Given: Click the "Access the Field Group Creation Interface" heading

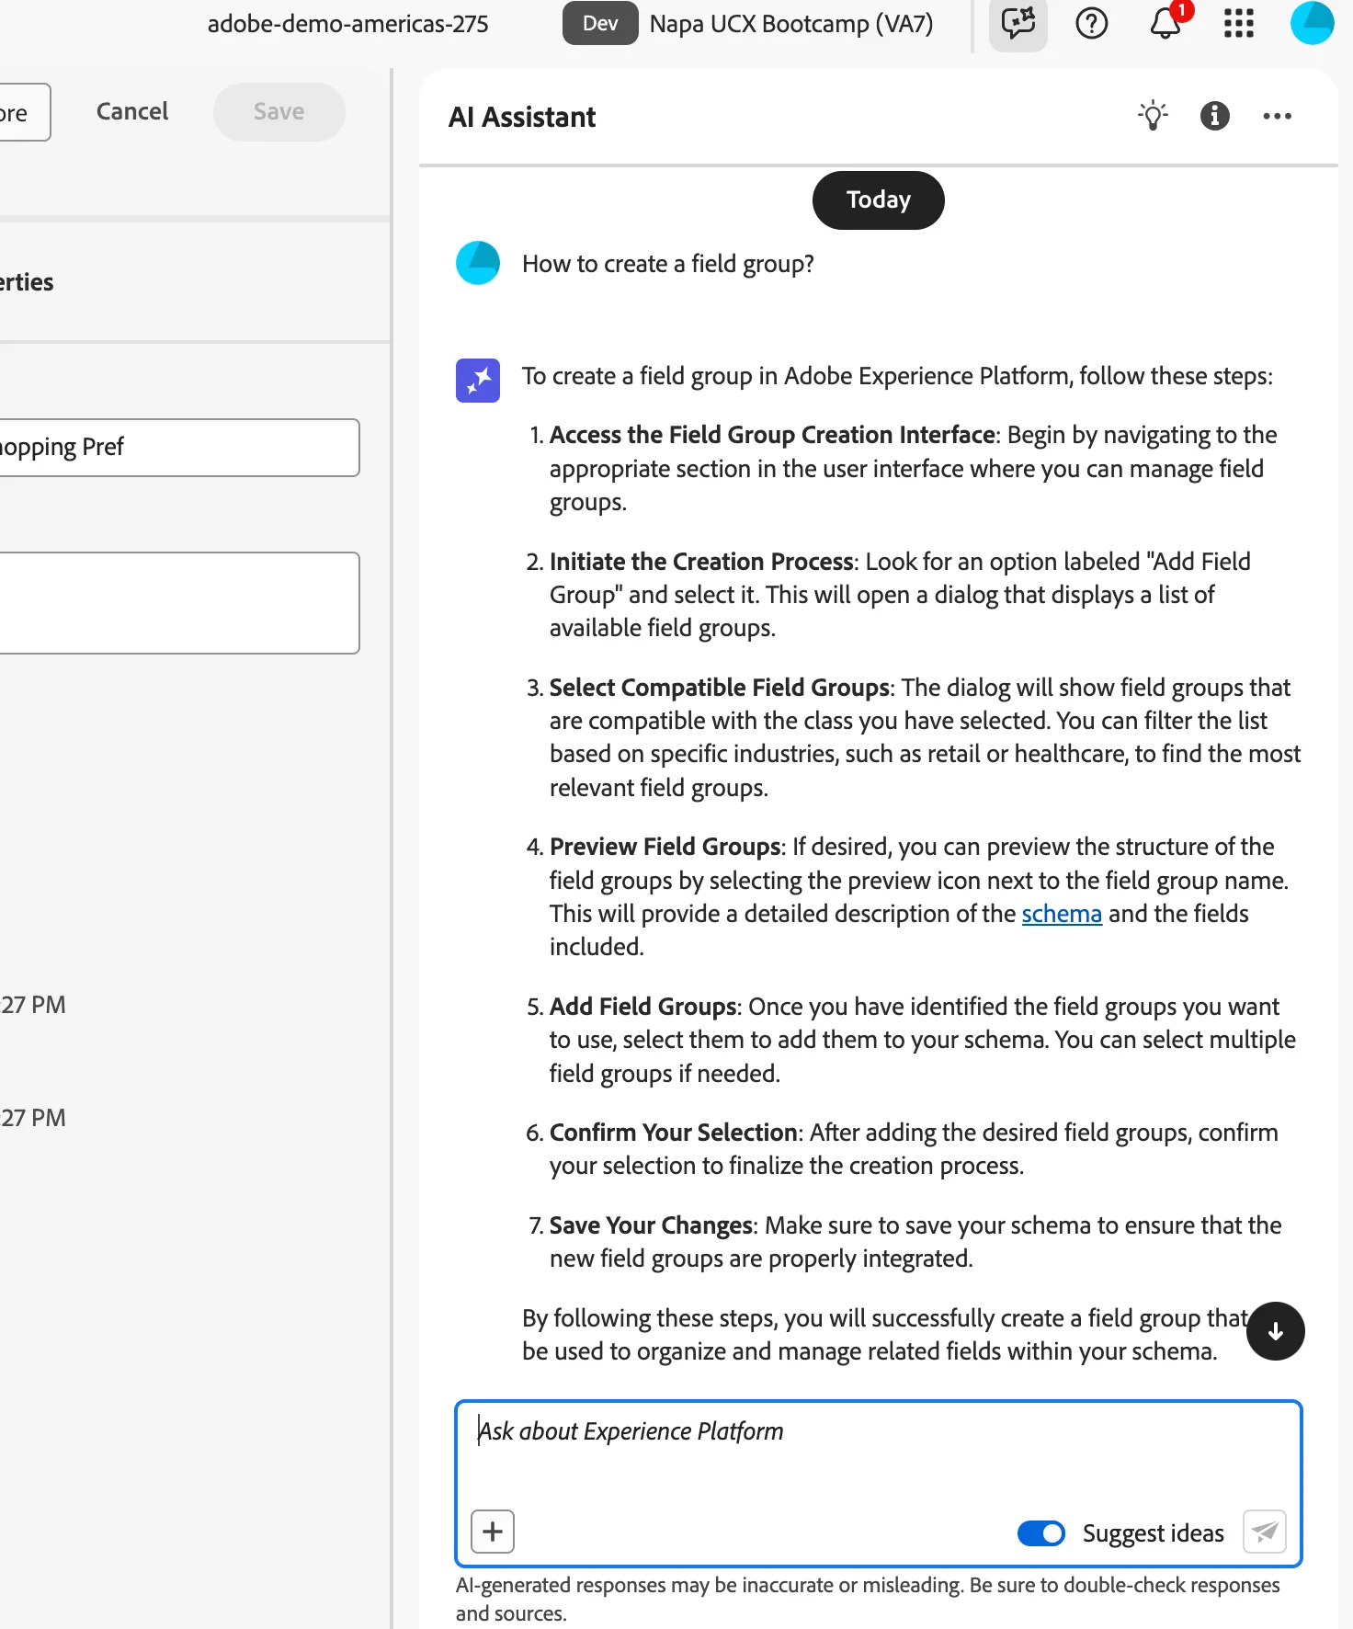Looking at the screenshot, I should (x=773, y=435).
